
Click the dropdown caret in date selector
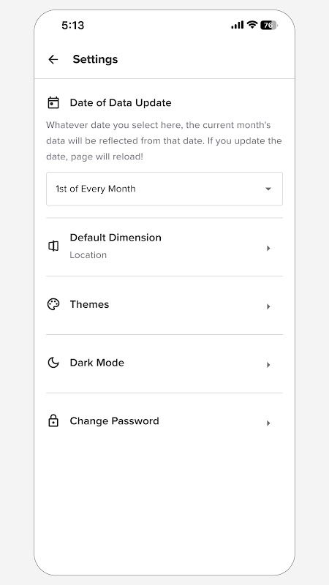tap(268, 189)
